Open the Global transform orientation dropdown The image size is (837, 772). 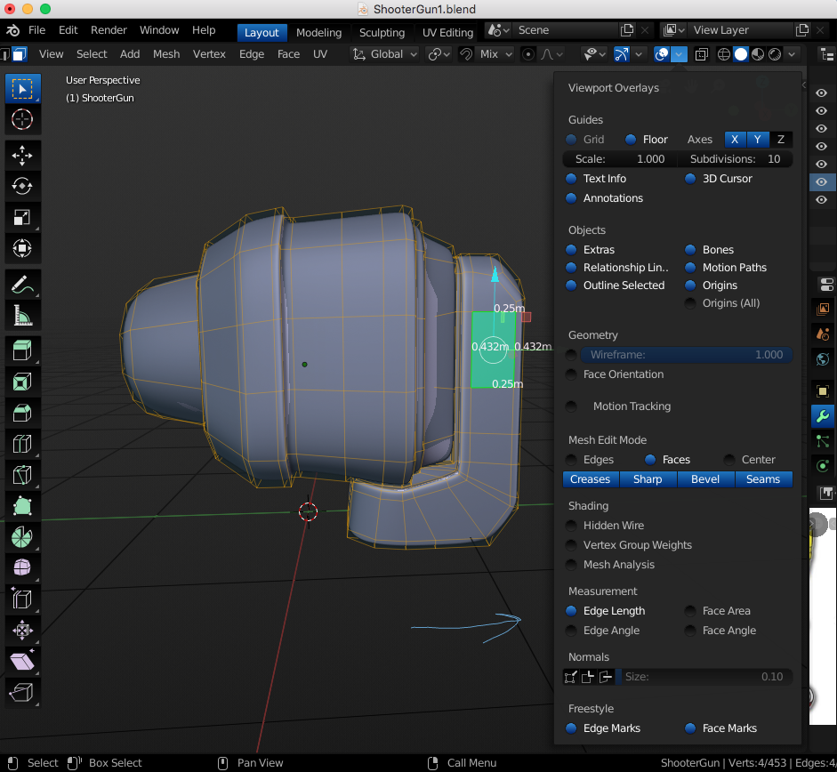tap(384, 53)
